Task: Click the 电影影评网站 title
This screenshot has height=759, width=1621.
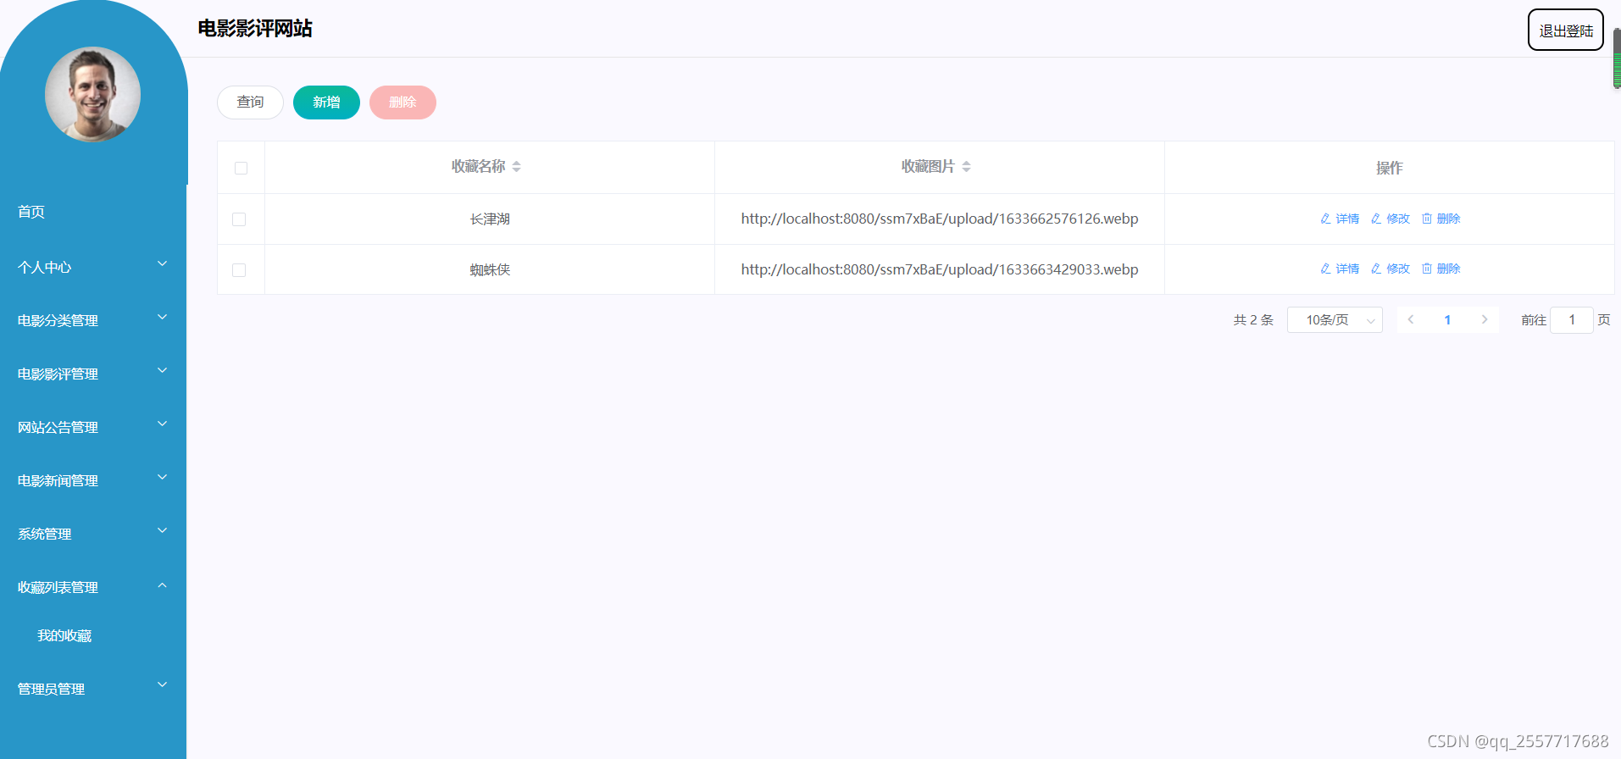Action: click(255, 29)
